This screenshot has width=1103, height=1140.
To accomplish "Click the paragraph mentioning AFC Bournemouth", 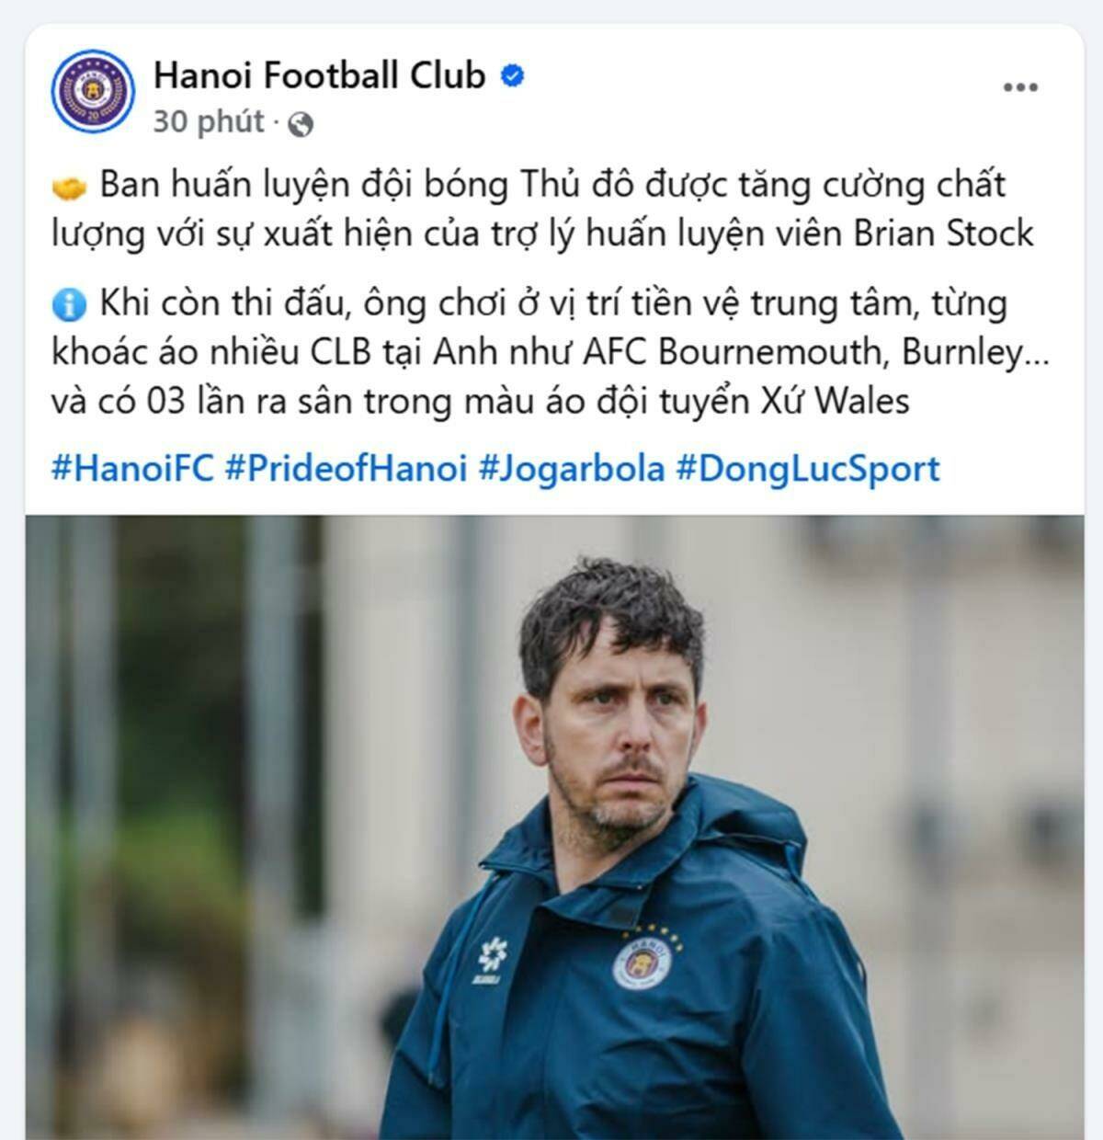I will pyautogui.click(x=551, y=352).
